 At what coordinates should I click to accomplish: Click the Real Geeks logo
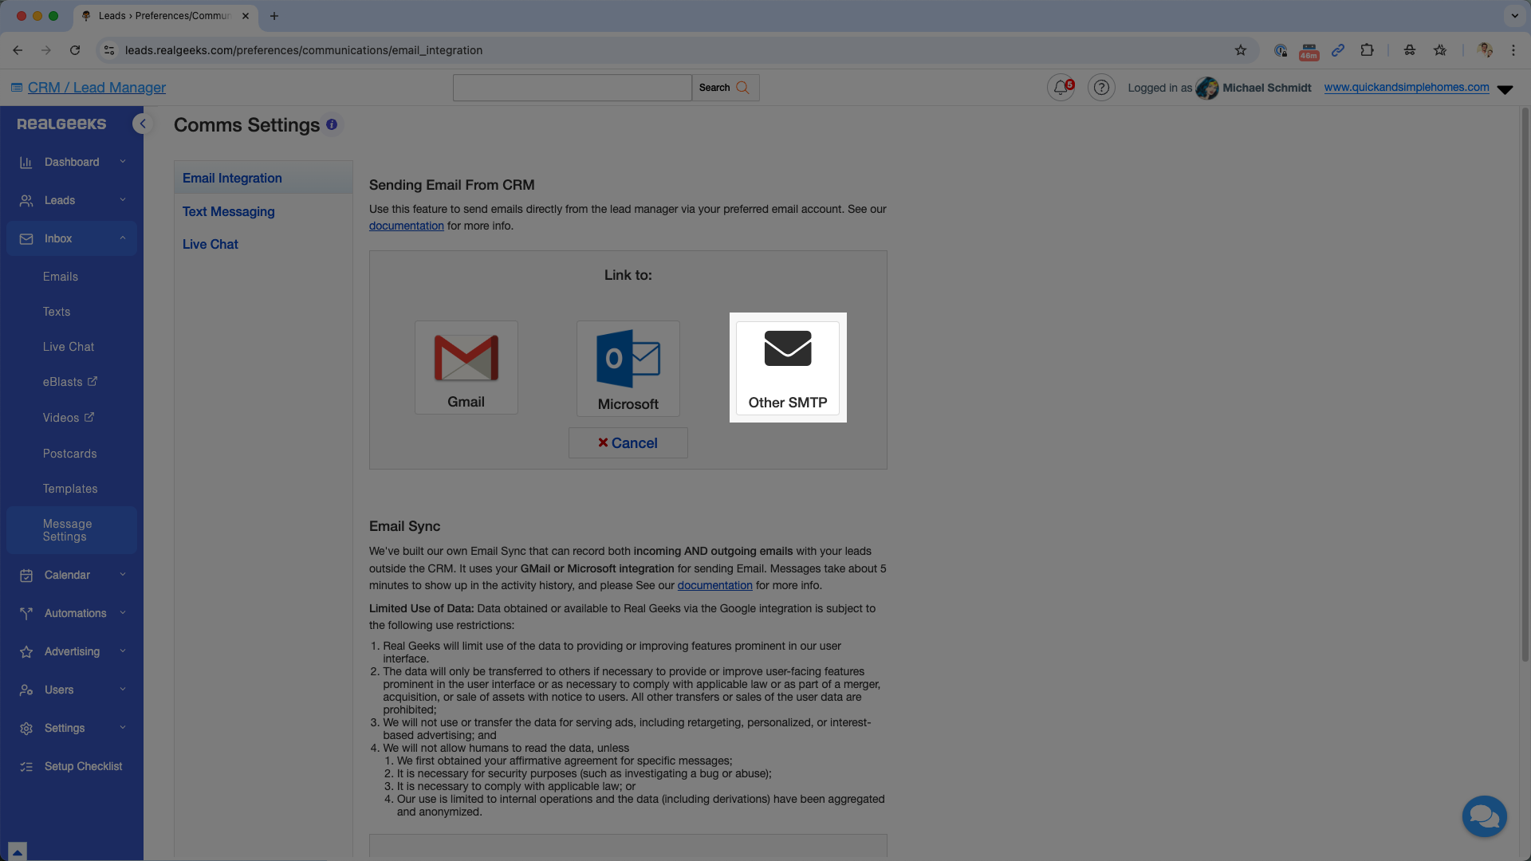tap(61, 124)
